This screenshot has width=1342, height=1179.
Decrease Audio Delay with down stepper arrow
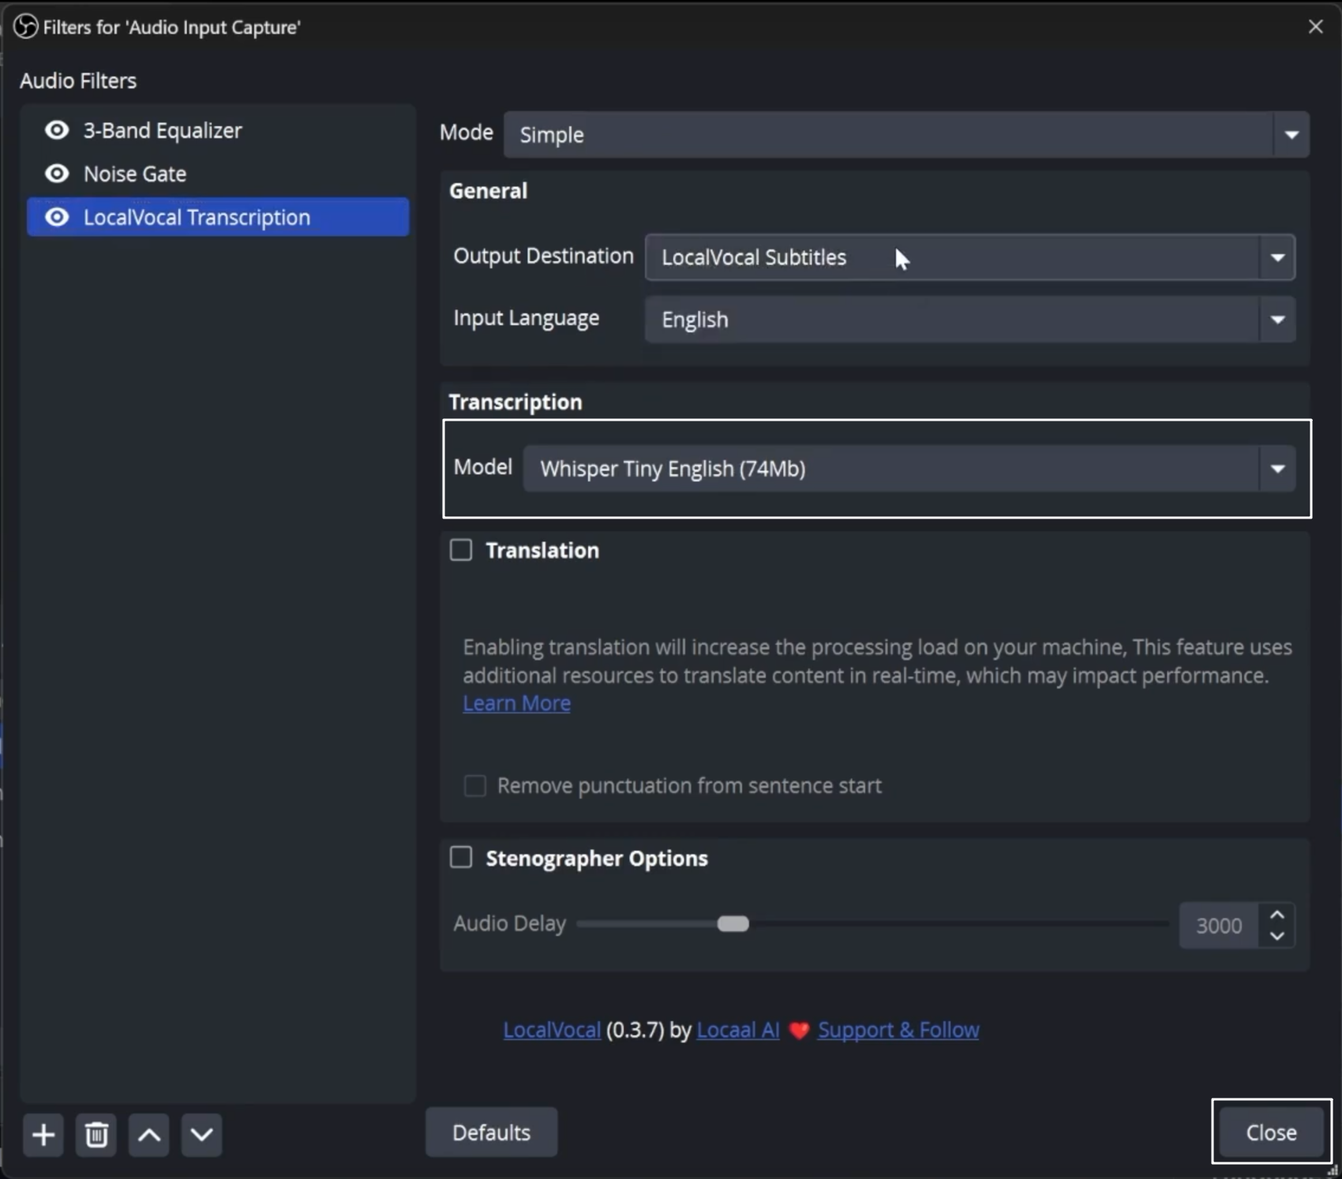coord(1276,936)
